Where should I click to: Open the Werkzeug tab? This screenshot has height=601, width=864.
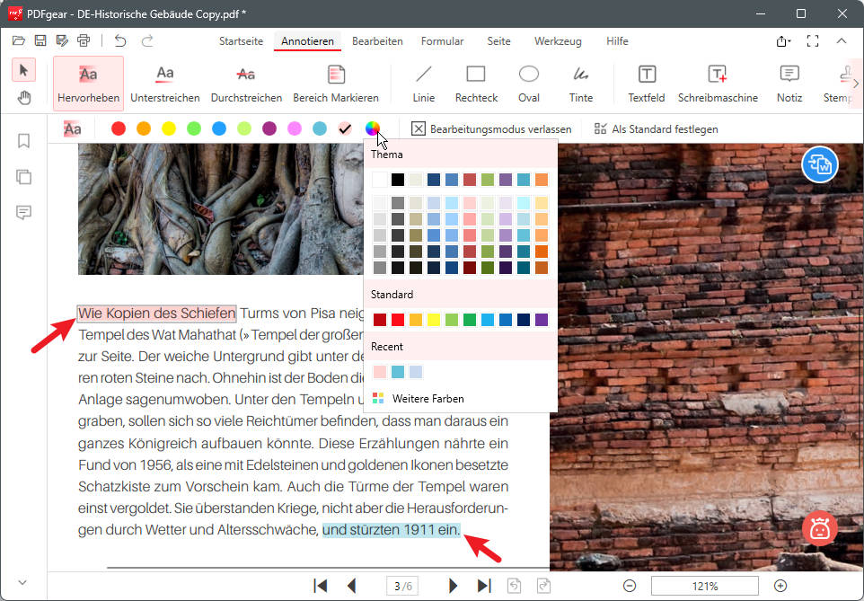click(x=558, y=41)
